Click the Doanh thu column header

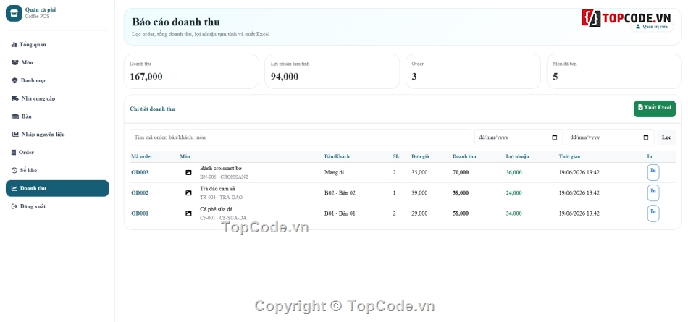pyautogui.click(x=464, y=156)
